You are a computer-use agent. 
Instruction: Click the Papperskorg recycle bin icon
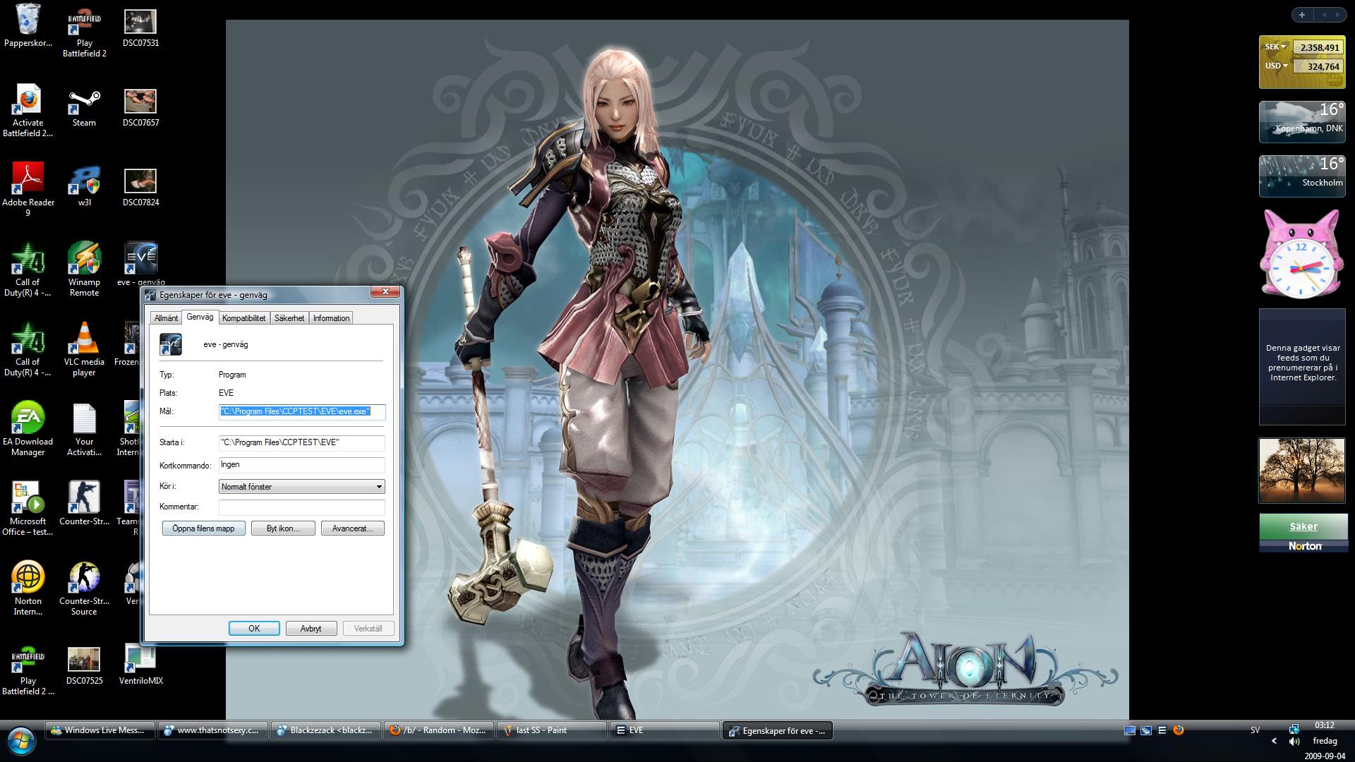[28, 20]
